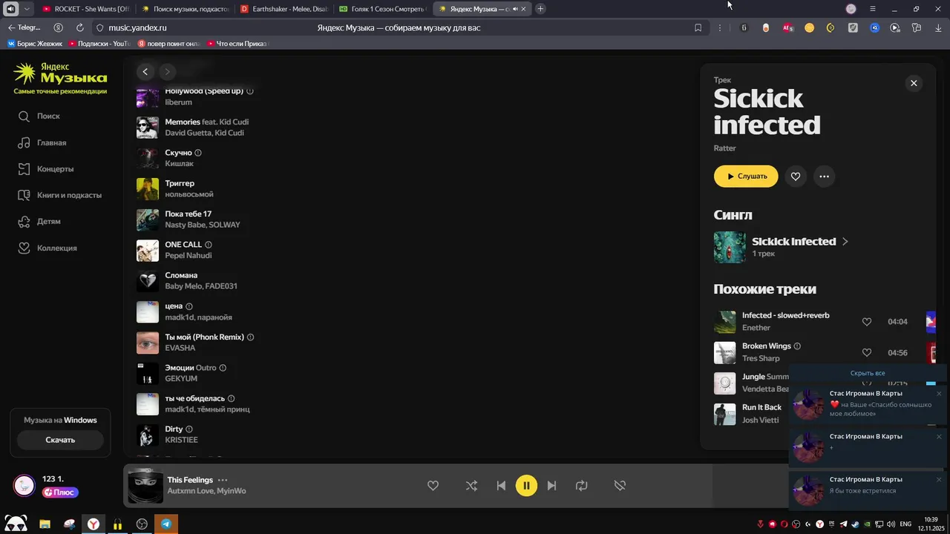Viewport: 950px width, 534px height.
Task: Like Infected - slowed+reverb track
Action: click(x=866, y=322)
